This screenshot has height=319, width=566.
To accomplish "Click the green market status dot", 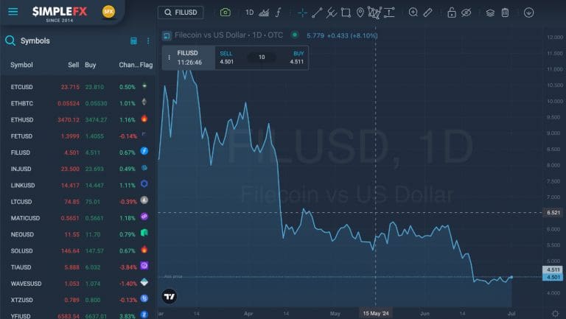I will pos(295,35).
